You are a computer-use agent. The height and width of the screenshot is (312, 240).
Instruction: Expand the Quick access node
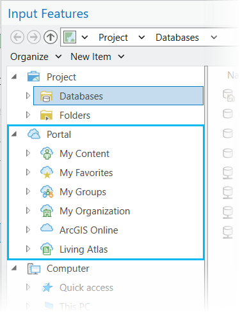(28, 287)
